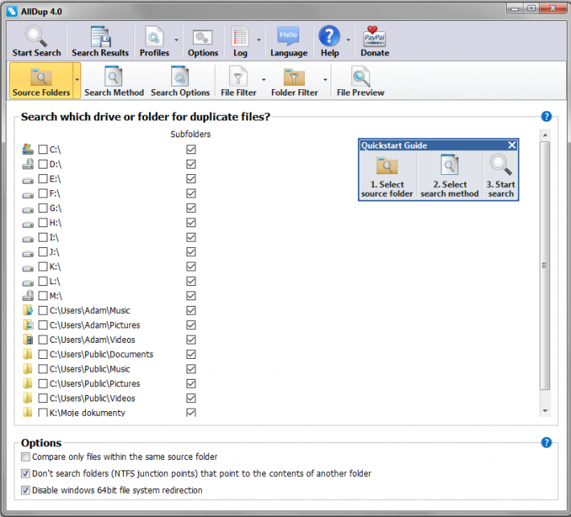Image resolution: width=571 pixels, height=517 pixels.
Task: Check the I:\ drive checkbox
Action: (43, 237)
